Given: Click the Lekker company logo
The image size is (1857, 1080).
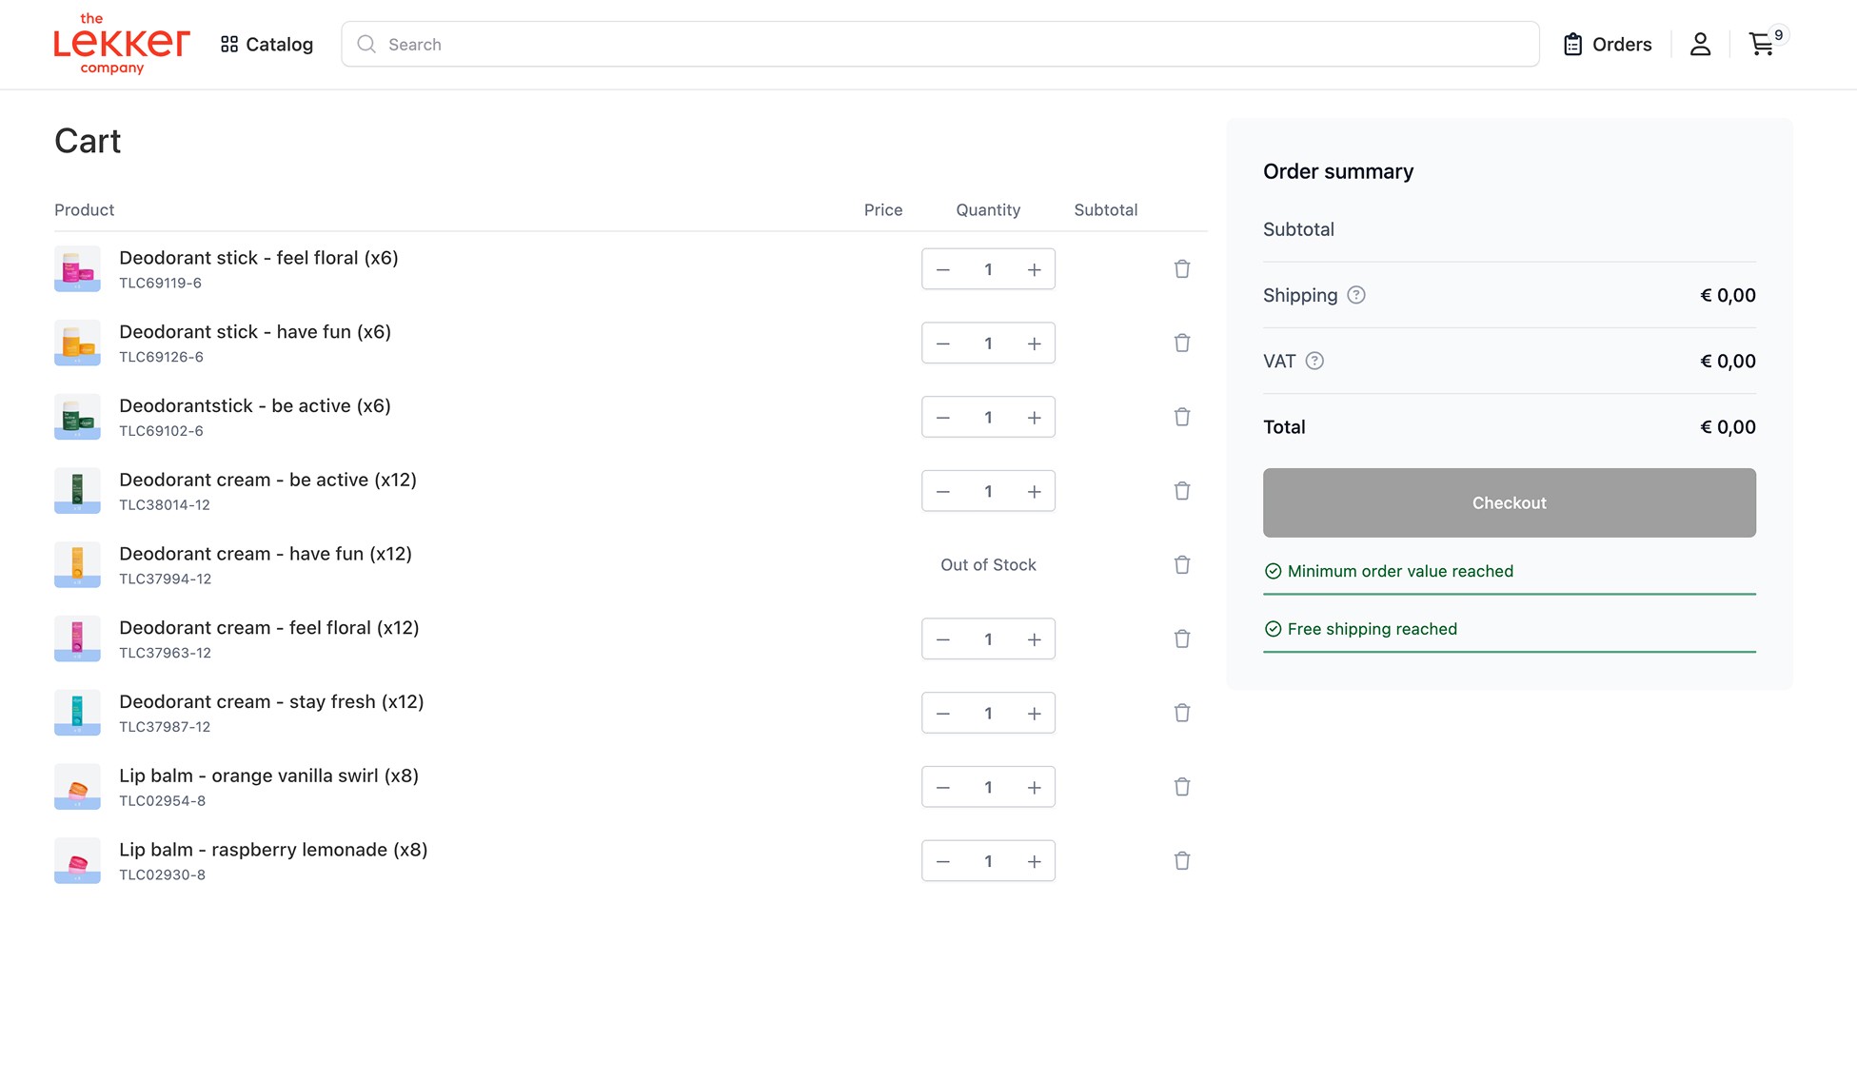Looking at the screenshot, I should (121, 44).
